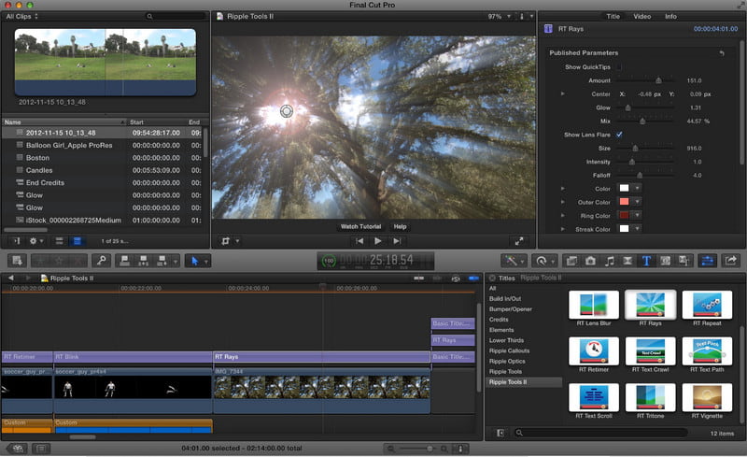Click the Import Media icon in toolbar

(18, 261)
